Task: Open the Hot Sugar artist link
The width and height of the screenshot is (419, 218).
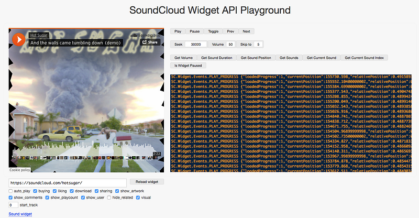Action: click(x=38, y=35)
